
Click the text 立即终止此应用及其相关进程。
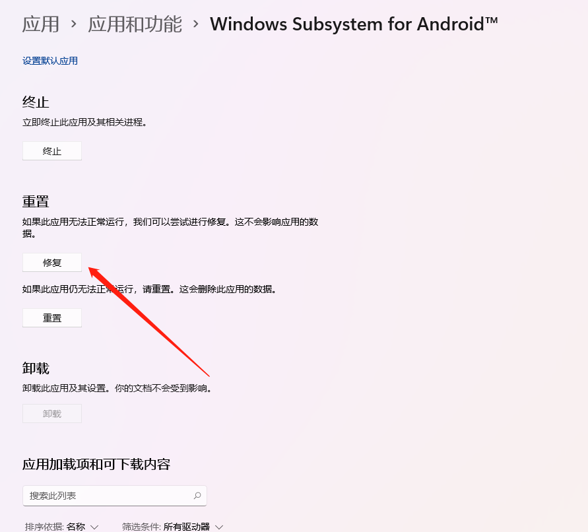click(84, 122)
